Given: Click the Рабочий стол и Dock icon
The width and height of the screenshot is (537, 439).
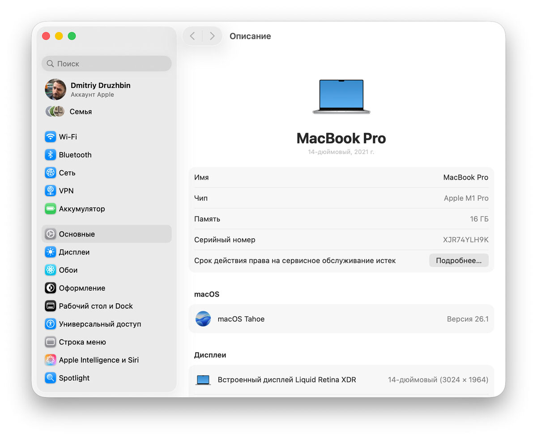Looking at the screenshot, I should pyautogui.click(x=51, y=306).
